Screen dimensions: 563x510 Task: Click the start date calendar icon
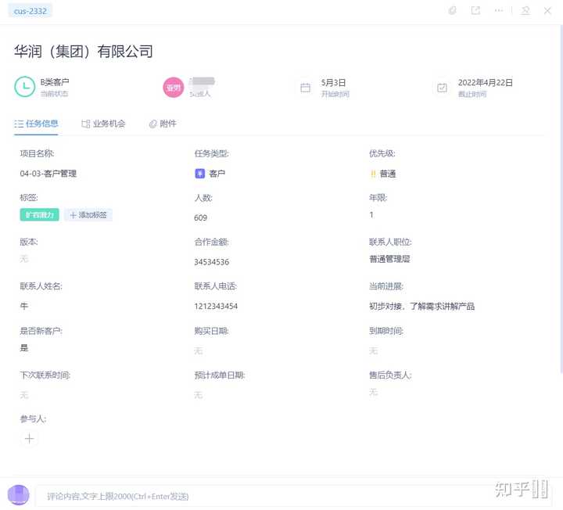click(305, 88)
